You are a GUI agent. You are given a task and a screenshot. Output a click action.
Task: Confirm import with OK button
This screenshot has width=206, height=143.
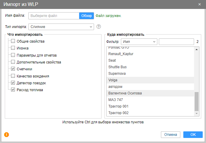pyautogui.click(x=193, y=135)
